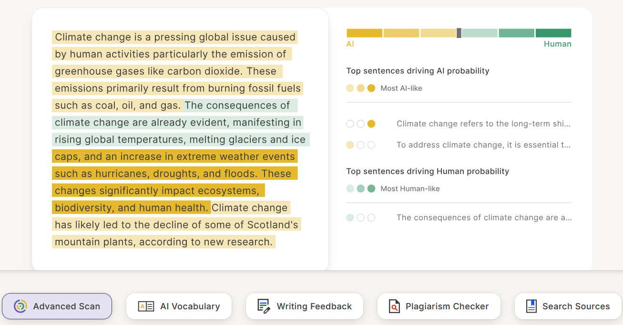Click the darkest yellow AI probability segment
Image resolution: width=623 pixels, height=325 pixels.
pos(364,33)
